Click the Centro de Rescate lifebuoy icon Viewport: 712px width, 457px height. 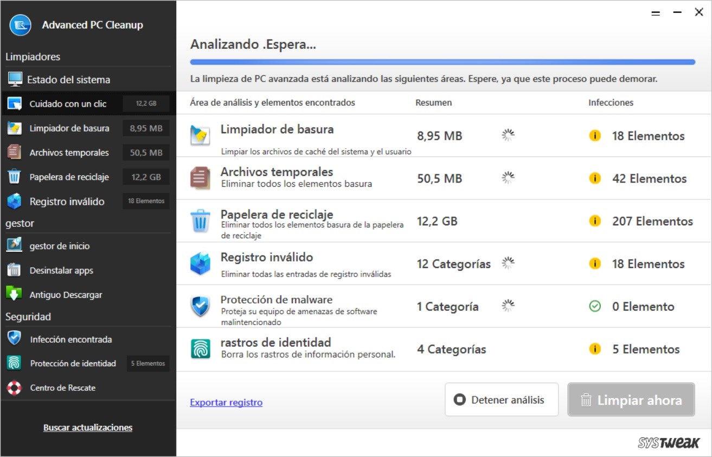[x=14, y=388]
